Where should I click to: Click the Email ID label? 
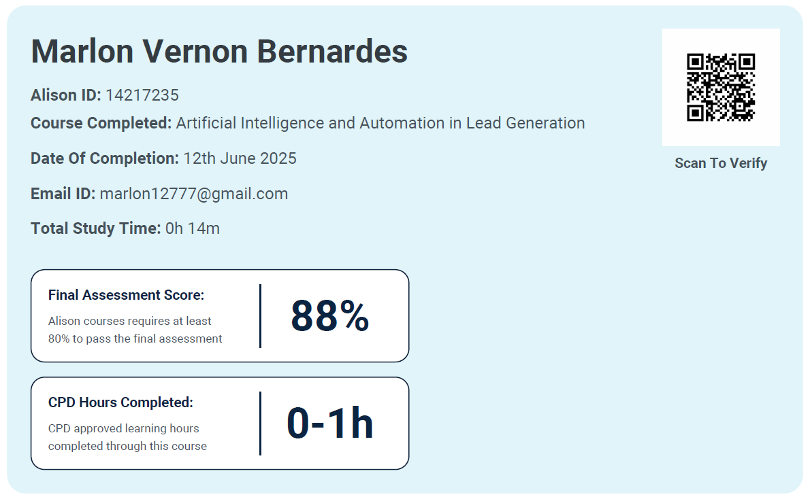[63, 194]
